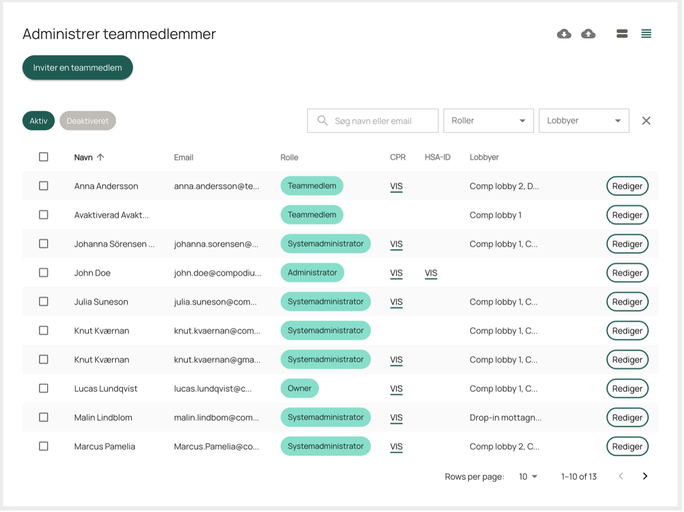
Task: Check the box for Anna Andersson
Action: (x=44, y=186)
